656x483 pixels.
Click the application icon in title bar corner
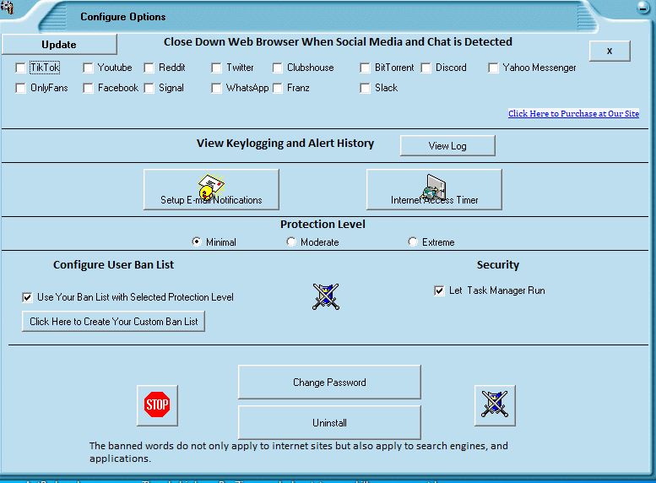[x=7, y=7]
